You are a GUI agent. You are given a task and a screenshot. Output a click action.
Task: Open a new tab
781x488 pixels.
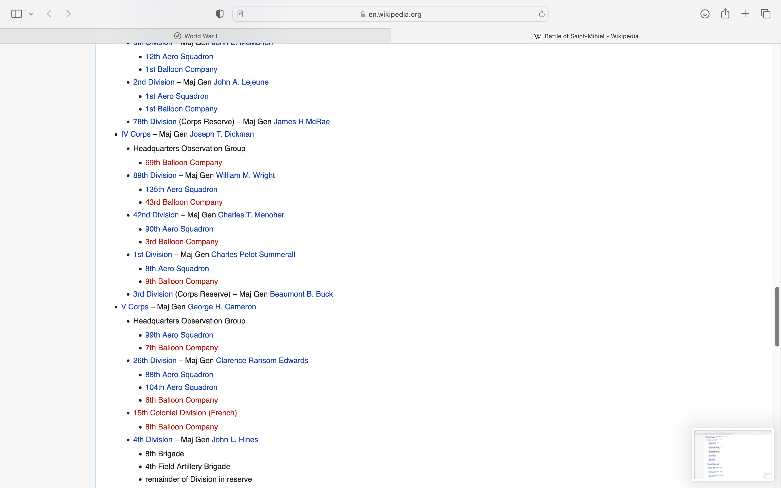(x=745, y=14)
